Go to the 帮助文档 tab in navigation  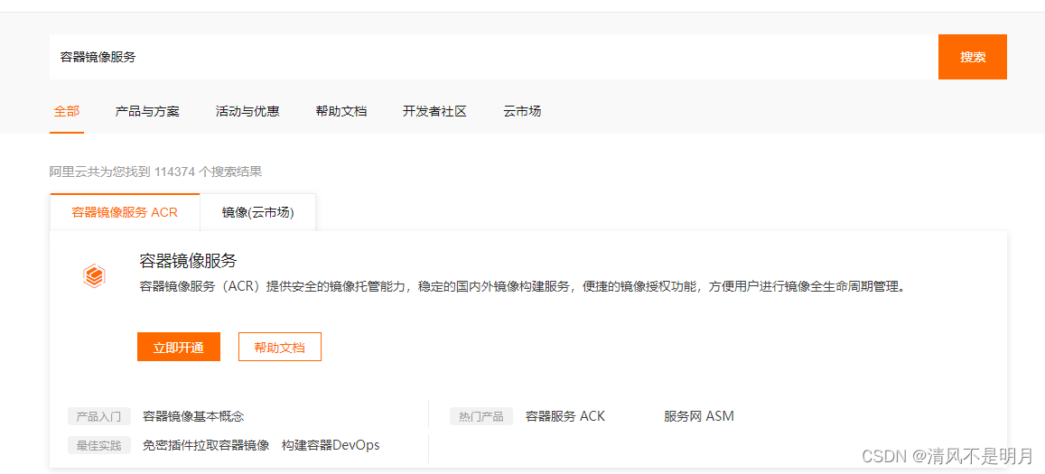[x=341, y=111]
